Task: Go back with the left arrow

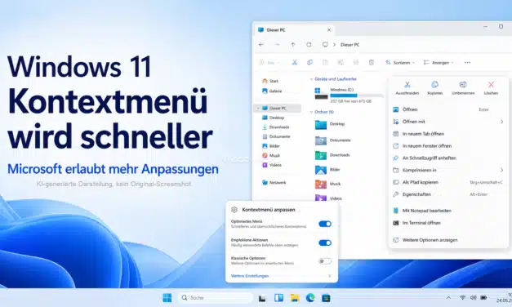Action: (x=261, y=45)
